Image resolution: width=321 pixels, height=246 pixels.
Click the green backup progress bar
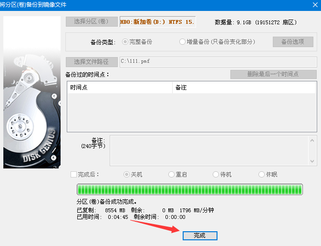coord(190,189)
